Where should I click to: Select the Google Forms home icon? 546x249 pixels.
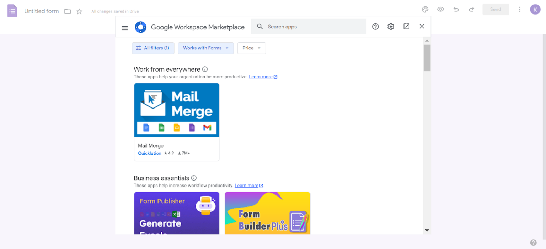point(12,11)
